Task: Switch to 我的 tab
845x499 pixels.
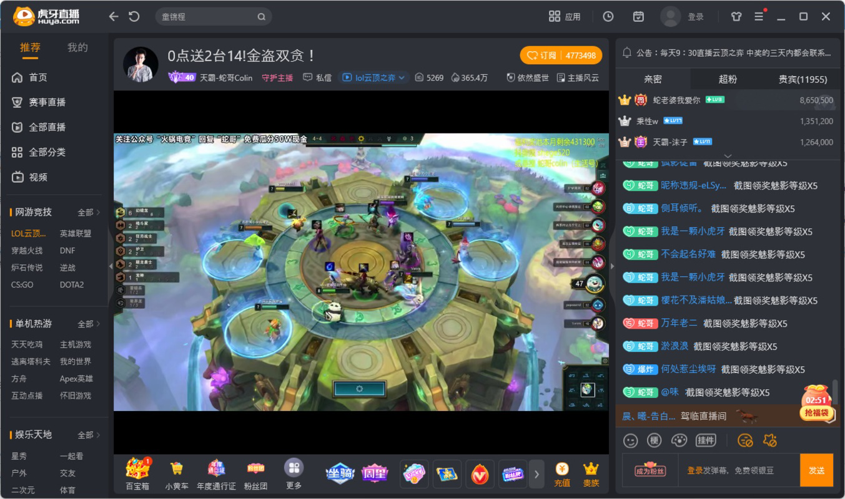Action: [x=77, y=48]
